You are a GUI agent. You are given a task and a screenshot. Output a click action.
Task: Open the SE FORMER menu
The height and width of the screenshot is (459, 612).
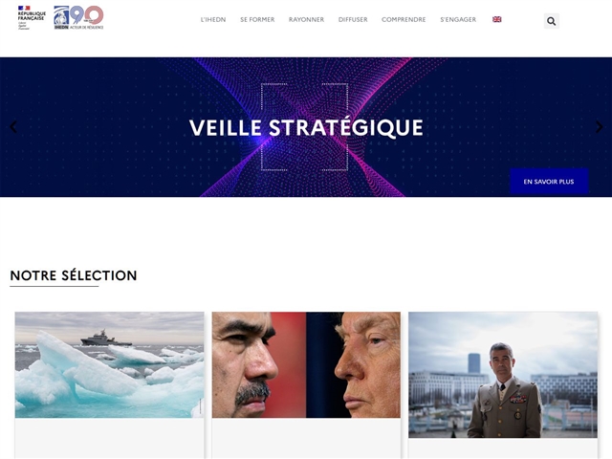pos(257,19)
